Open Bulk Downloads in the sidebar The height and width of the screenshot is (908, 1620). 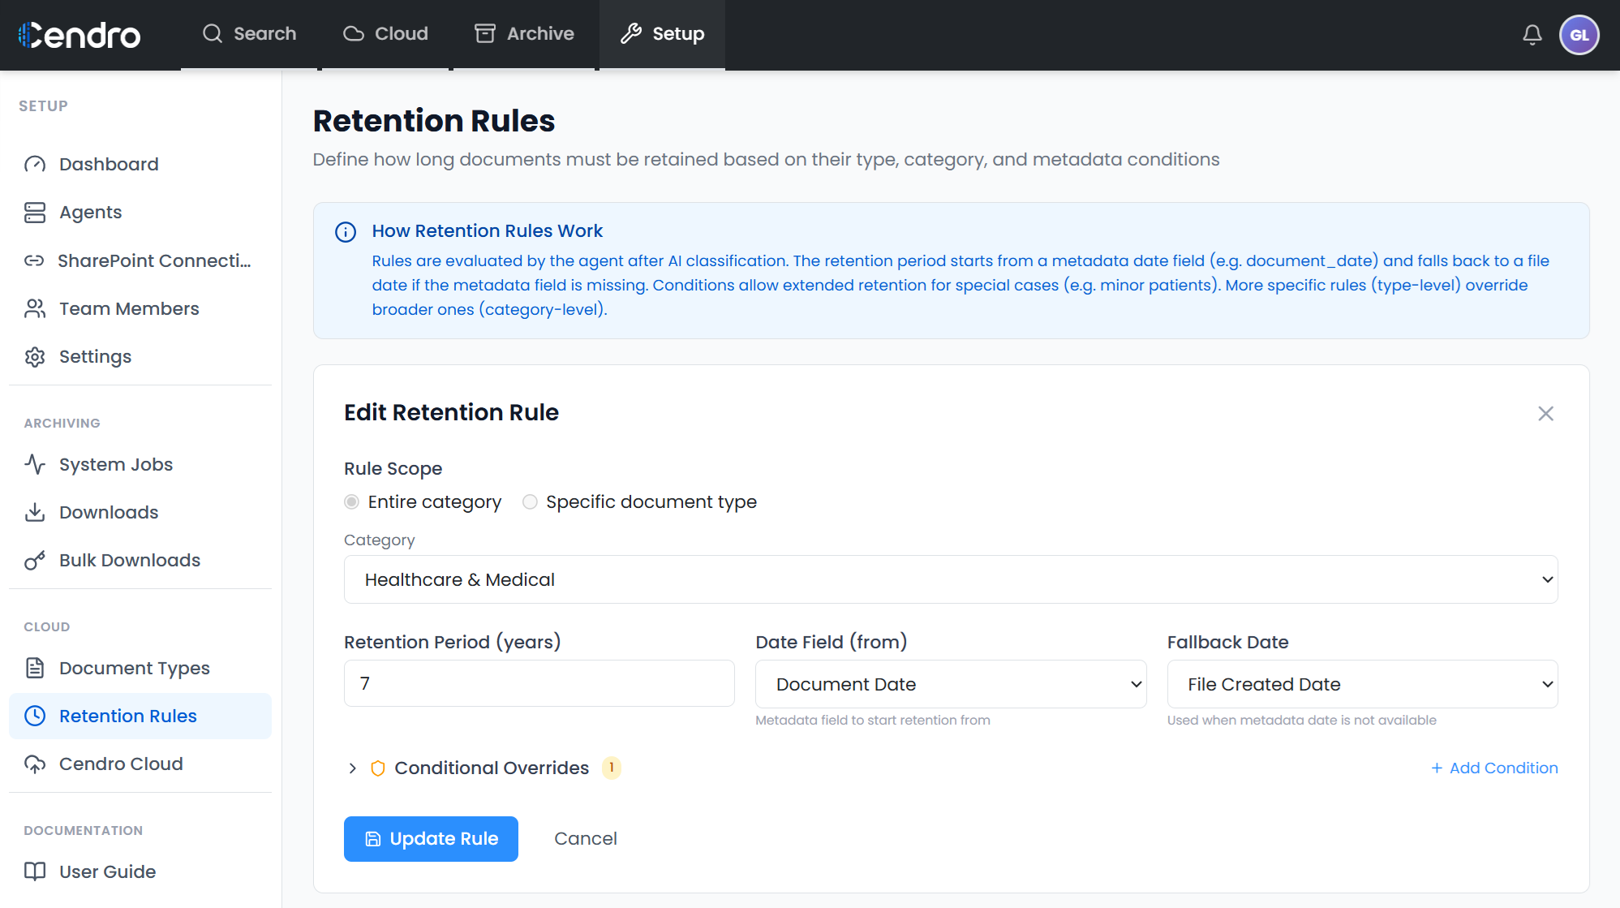pyautogui.click(x=140, y=560)
